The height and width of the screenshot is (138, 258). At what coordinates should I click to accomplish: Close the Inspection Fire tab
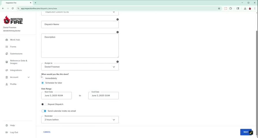click(30, 3)
